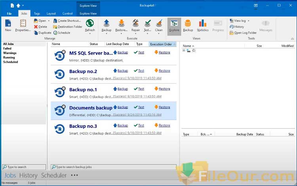
Task: Click the job icon of Backup no.2
Action: click(x=60, y=74)
